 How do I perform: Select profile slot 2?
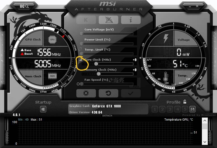tap(162, 109)
